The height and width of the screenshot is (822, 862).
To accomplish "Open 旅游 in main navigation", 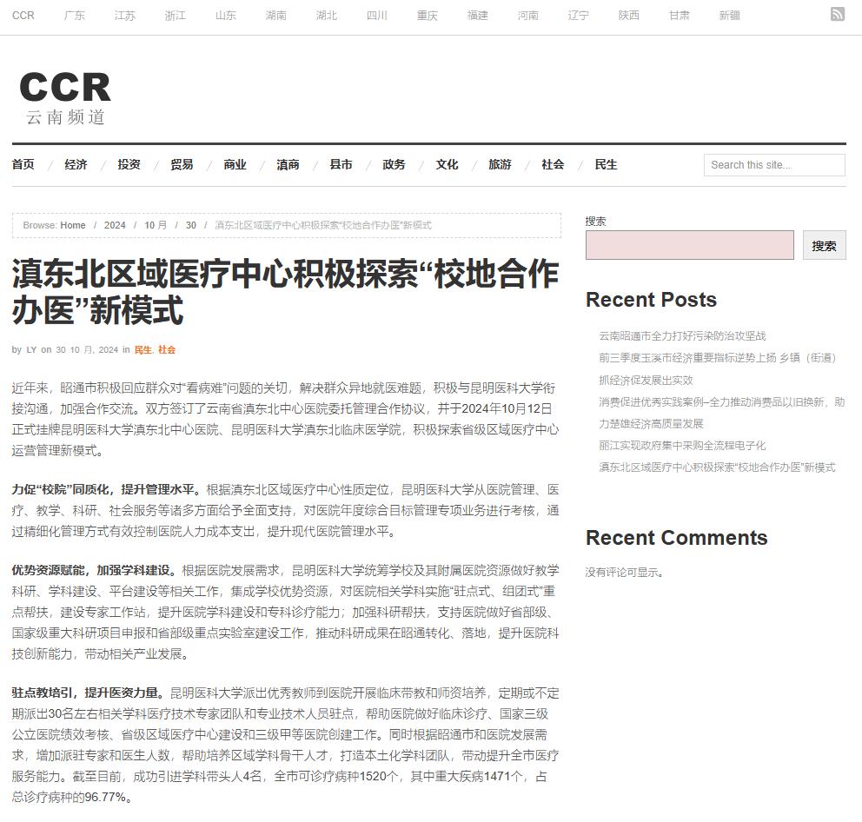I will tap(501, 164).
